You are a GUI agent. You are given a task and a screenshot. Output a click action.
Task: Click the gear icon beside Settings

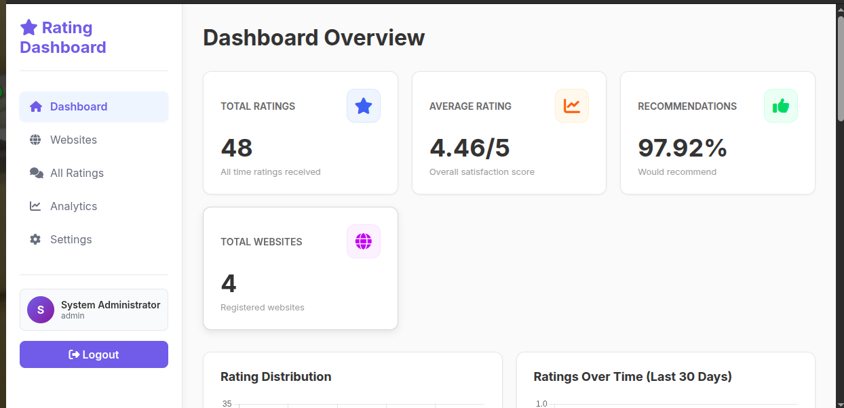point(35,239)
